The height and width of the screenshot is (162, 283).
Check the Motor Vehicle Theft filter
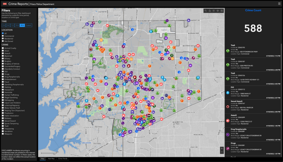tap(3, 108)
